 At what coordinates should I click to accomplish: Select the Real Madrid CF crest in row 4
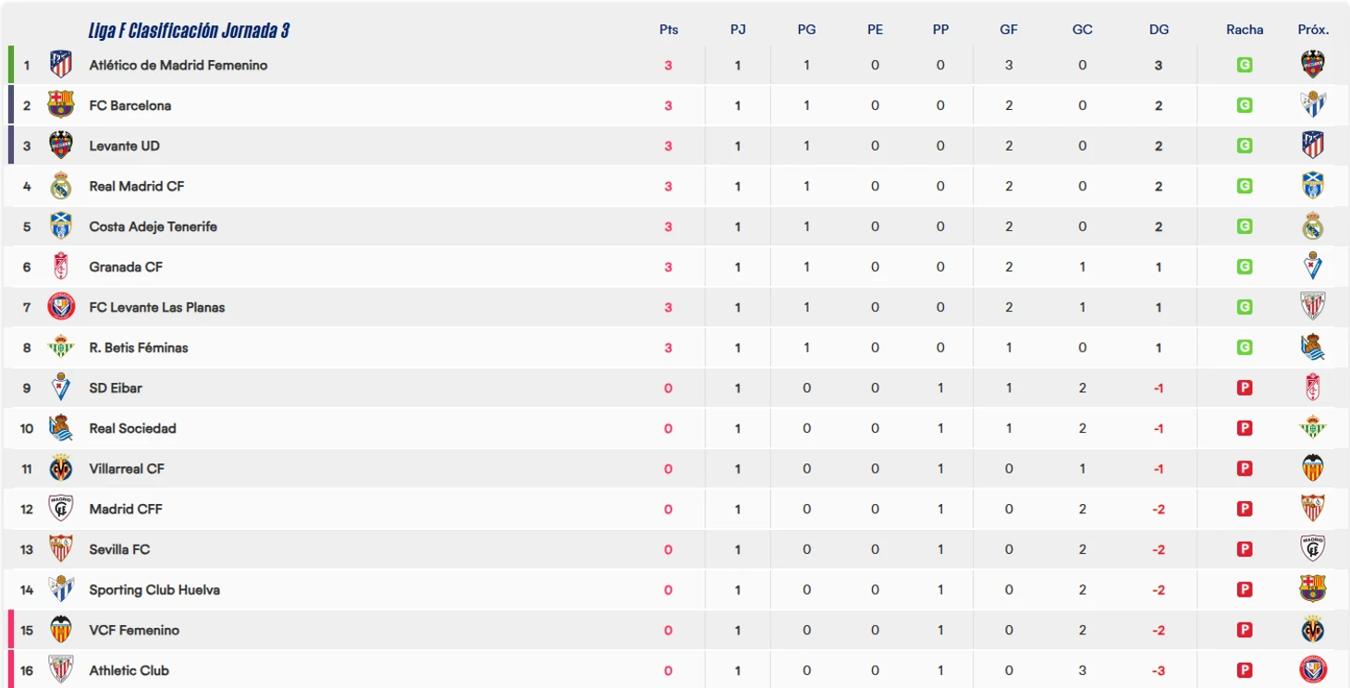61,186
